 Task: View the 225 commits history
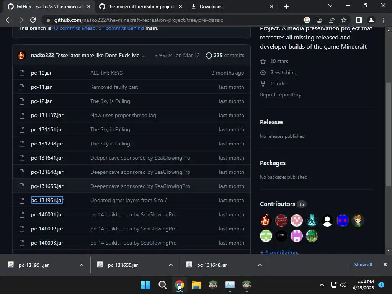point(225,55)
